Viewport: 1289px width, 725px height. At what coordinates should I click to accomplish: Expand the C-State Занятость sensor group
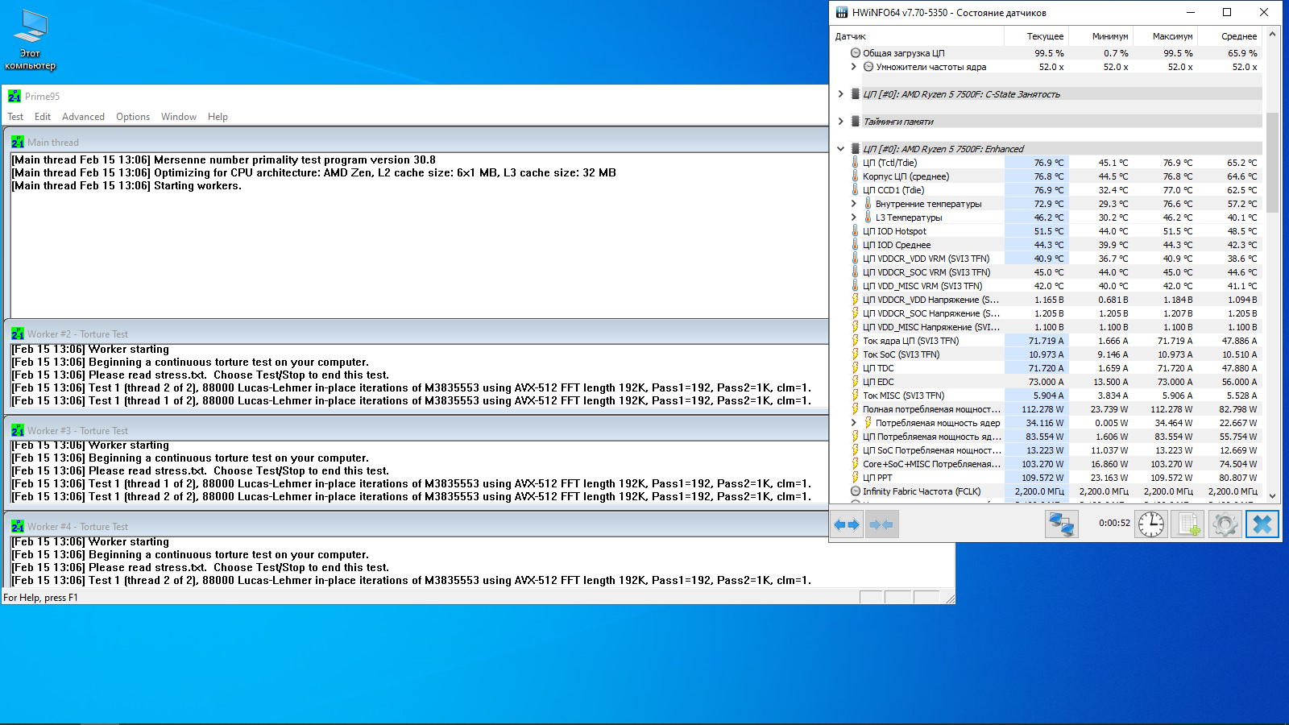[x=841, y=94]
